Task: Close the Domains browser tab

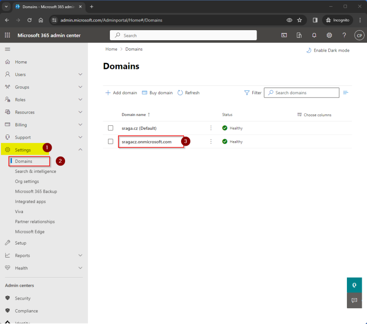Action: coord(80,7)
